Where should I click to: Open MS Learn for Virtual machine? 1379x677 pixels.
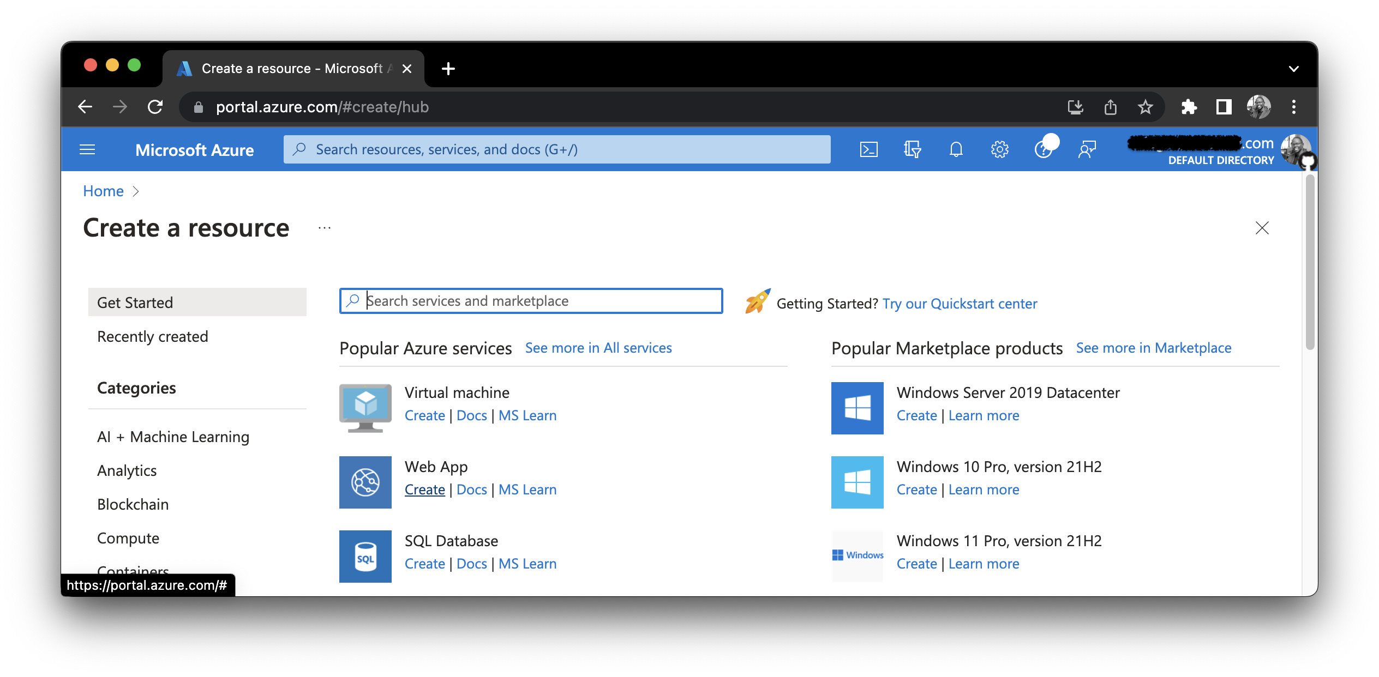click(527, 415)
